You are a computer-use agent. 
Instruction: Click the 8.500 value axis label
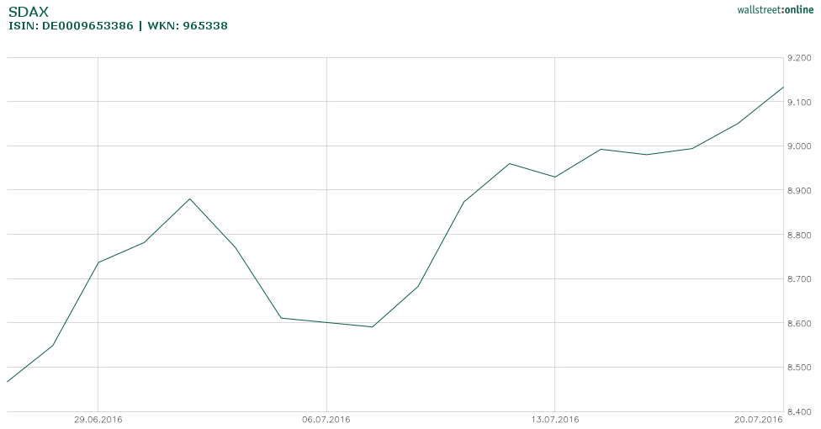[x=798, y=368]
